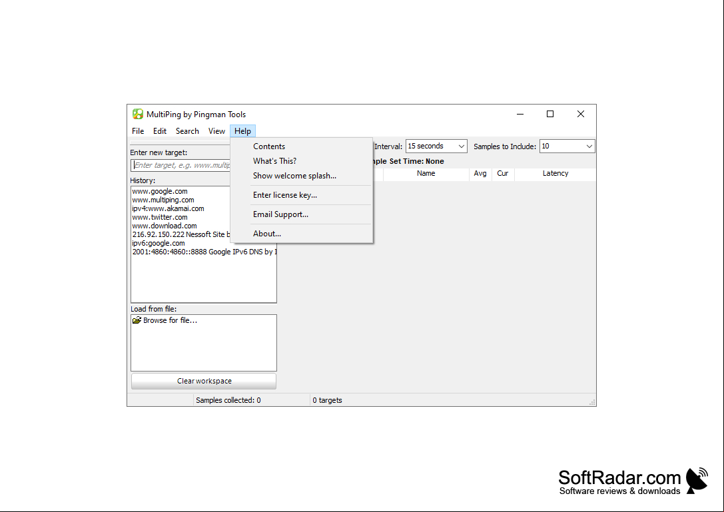Click the Enter new target input field
This screenshot has height=512, width=724.
point(181,165)
